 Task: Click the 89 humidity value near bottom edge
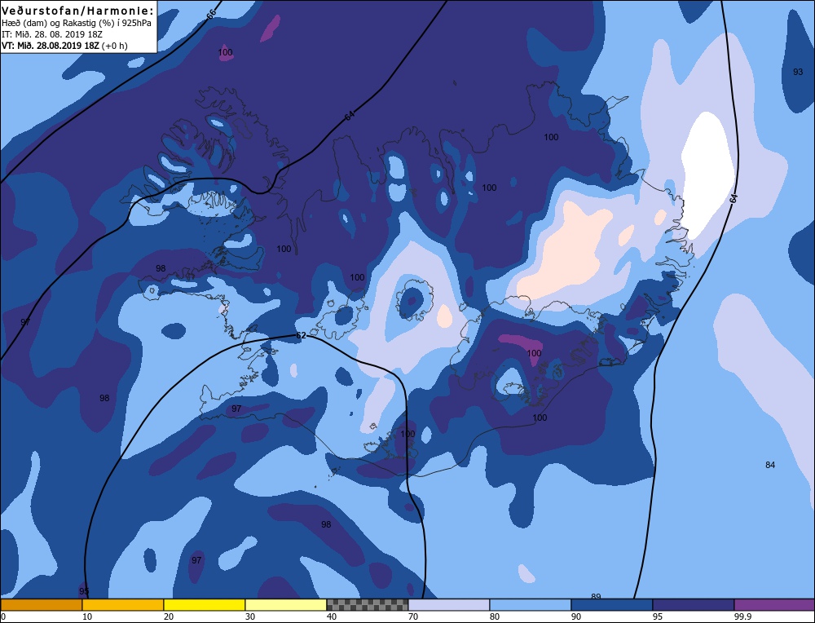click(x=597, y=596)
